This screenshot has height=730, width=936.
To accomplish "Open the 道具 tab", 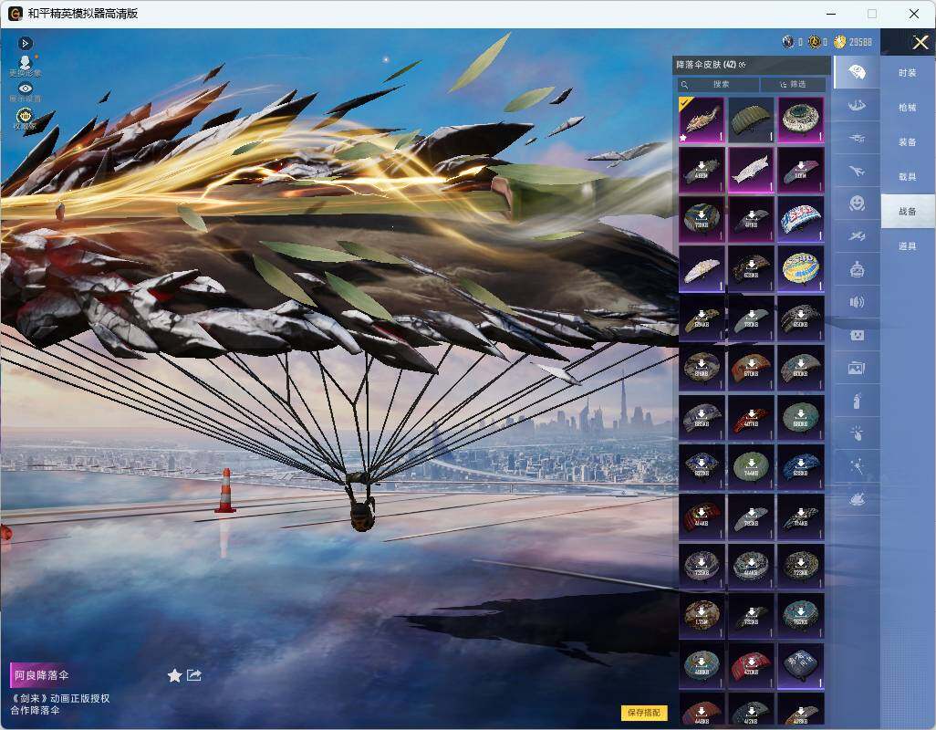I will [x=908, y=246].
